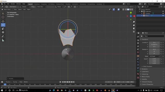
Task: Click the pan view hand icon
Action: point(134,25)
